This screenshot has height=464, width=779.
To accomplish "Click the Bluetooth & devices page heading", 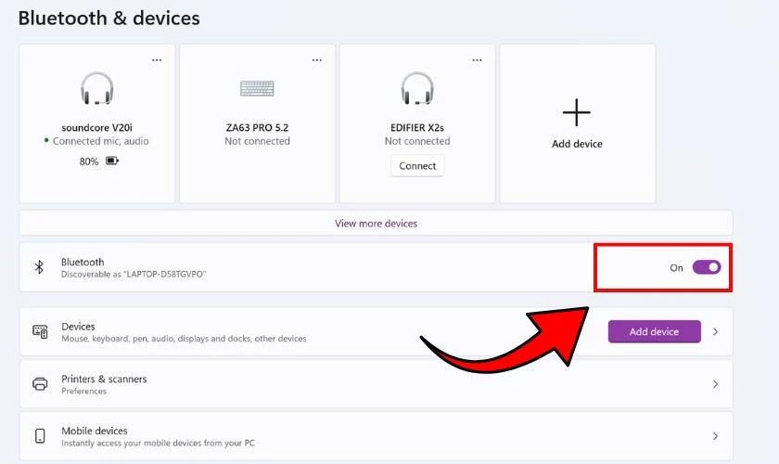I will coord(109,18).
